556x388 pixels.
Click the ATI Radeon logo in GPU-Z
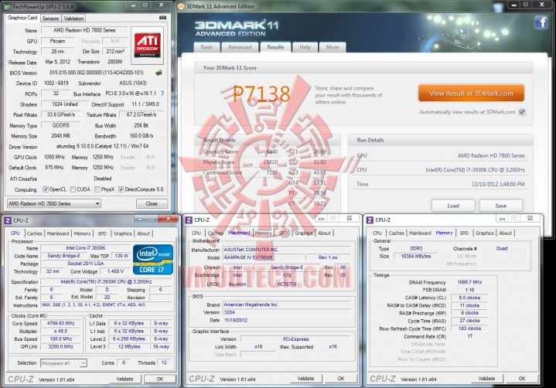147,45
